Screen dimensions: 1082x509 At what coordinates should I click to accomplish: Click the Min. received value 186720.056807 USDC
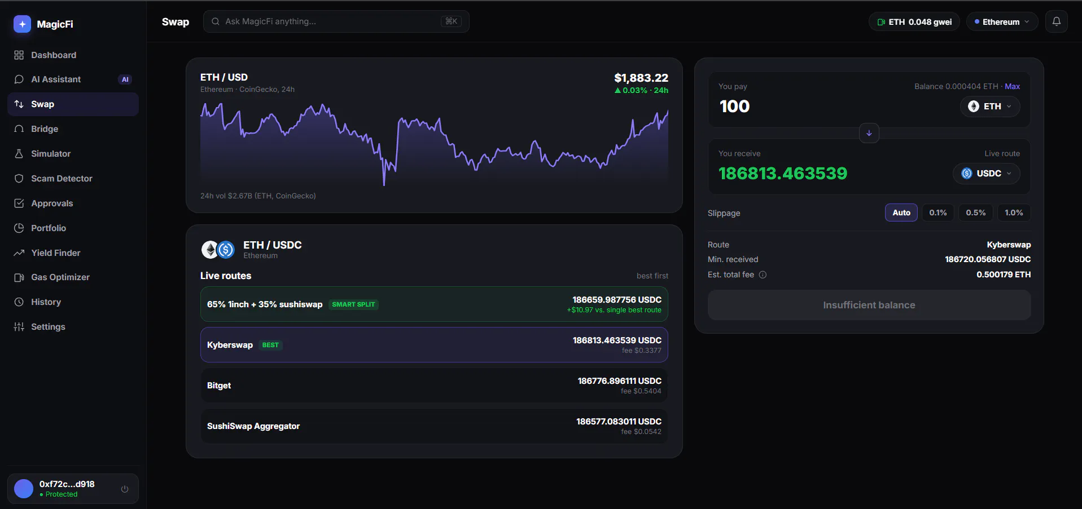tap(988, 259)
